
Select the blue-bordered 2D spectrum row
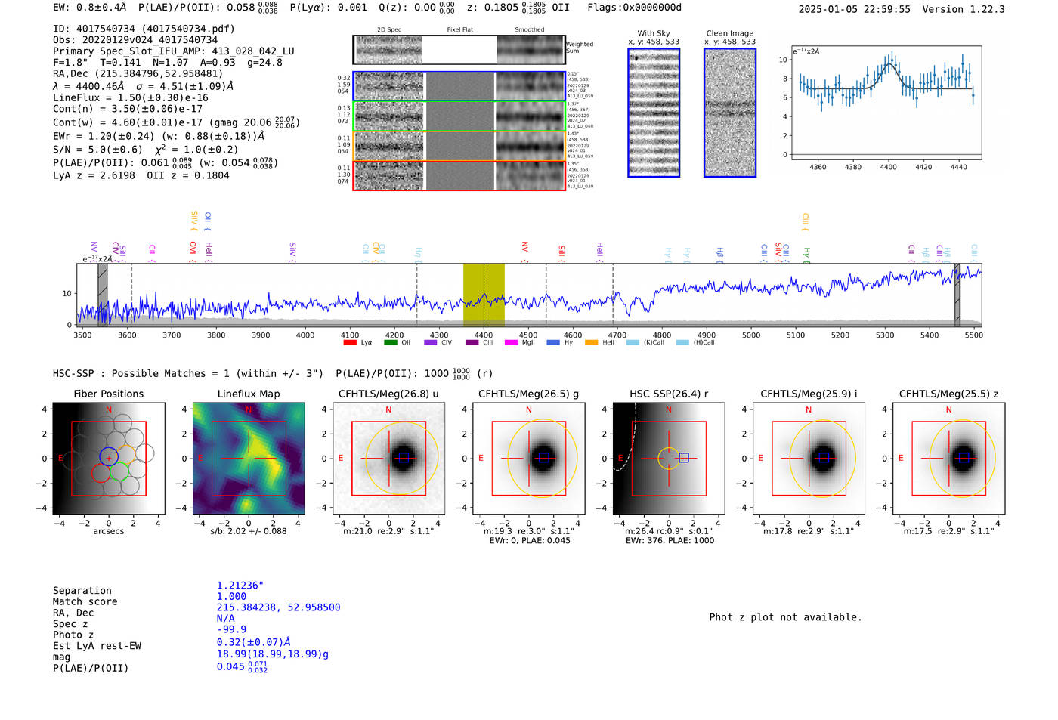point(459,86)
